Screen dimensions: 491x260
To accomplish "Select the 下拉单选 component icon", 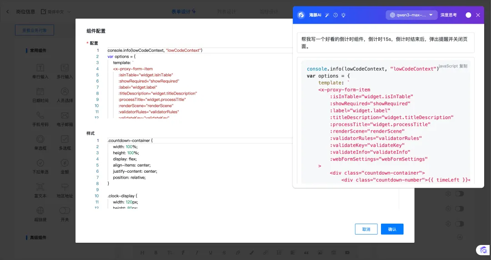I will coord(40,163).
